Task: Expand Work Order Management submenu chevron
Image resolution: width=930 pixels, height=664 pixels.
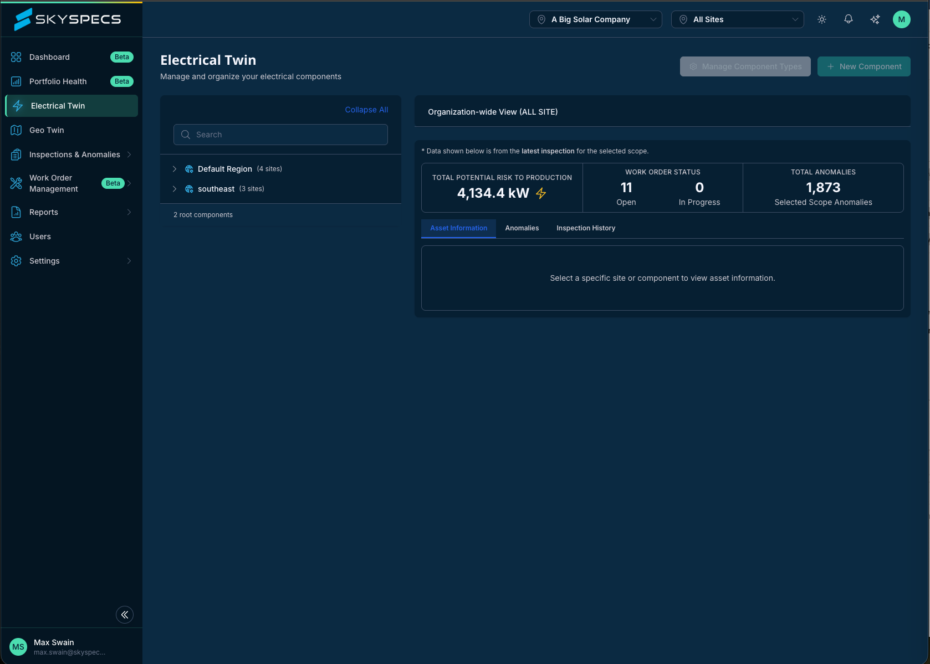Action: pyautogui.click(x=129, y=183)
